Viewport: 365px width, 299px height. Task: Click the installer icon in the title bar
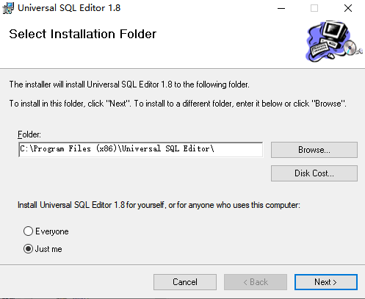point(8,8)
